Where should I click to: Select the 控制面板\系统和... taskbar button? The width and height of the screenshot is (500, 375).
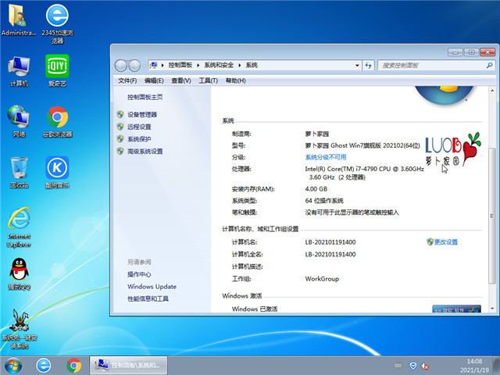(128, 365)
